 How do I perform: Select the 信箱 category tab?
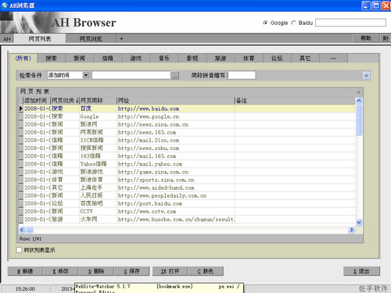[108, 59]
